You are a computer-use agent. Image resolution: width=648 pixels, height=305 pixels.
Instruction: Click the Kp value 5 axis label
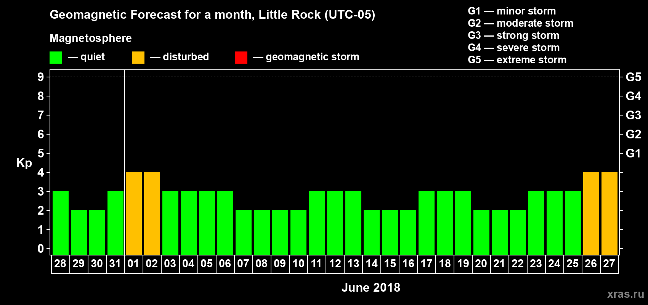(x=41, y=153)
